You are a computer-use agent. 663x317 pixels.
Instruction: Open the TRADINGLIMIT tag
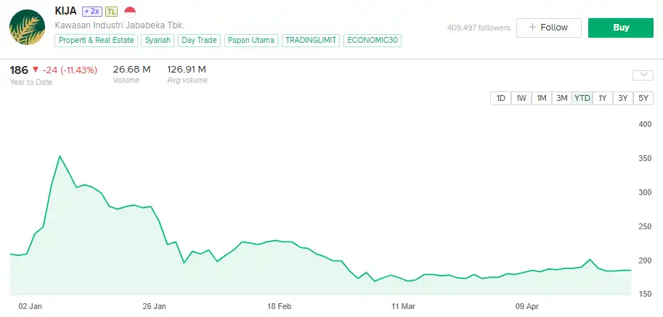point(310,41)
